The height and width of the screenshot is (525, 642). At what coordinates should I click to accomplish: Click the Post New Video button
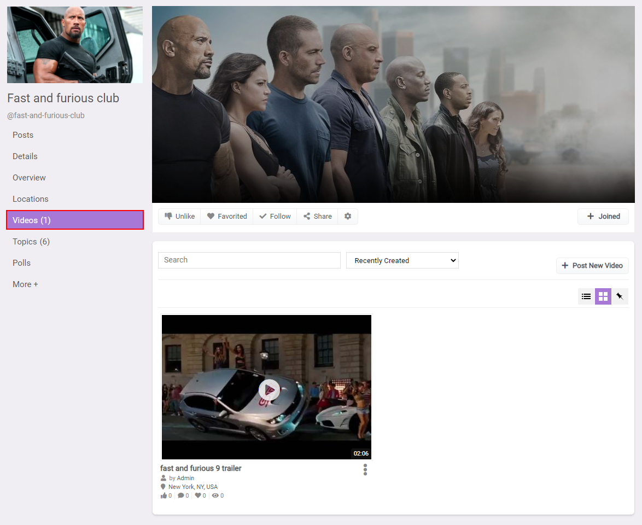point(592,265)
